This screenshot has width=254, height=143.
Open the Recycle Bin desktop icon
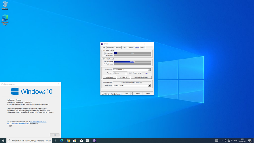click(5, 5)
